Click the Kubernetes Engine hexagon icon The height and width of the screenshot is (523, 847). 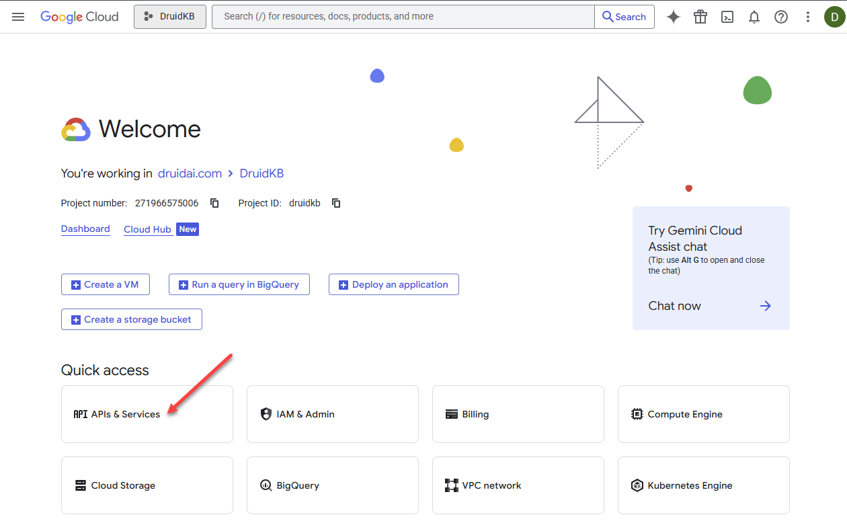(x=637, y=485)
